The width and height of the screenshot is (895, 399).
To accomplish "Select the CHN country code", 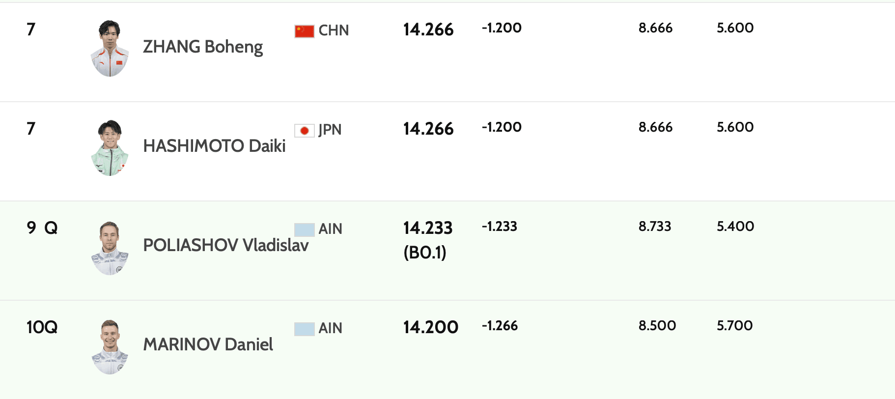I will tap(334, 30).
